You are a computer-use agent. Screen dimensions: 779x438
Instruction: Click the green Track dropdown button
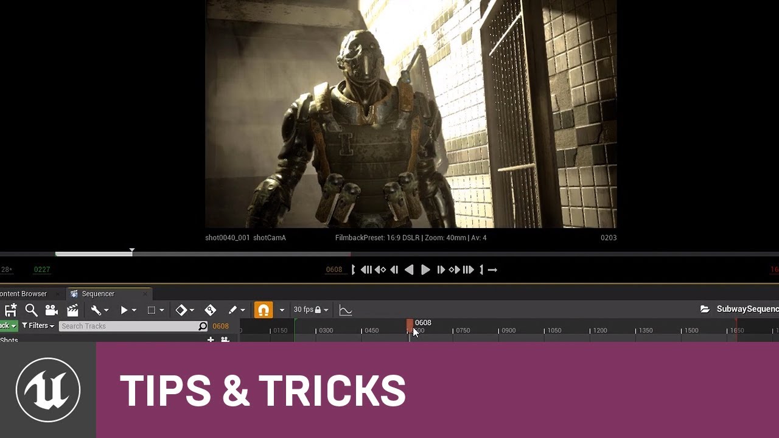9,326
